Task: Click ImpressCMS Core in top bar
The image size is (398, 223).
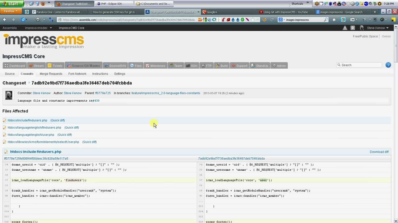Action: pyautogui.click(x=72, y=28)
